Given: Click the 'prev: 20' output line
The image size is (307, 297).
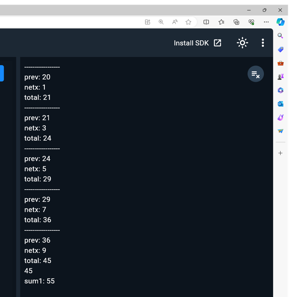Looking at the screenshot, I should click(x=37, y=77).
